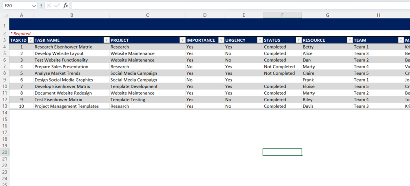Click cell 'Test Eisenhower Matrix'
Viewport: 410px width, 186px height.
coord(72,100)
